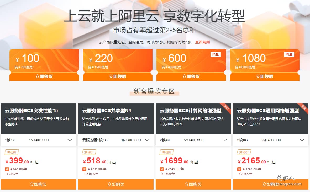
Task: Open the 查看规则 rules link
Action: pos(202,42)
